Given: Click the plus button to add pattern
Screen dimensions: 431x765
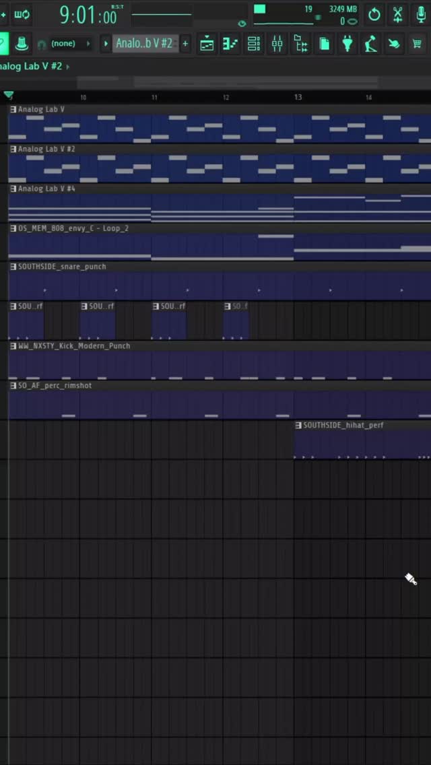Looking at the screenshot, I should 185,44.
